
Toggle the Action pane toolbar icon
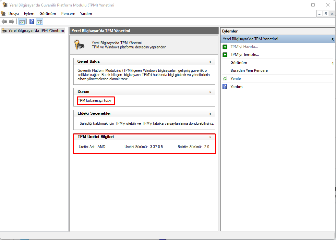point(40,21)
